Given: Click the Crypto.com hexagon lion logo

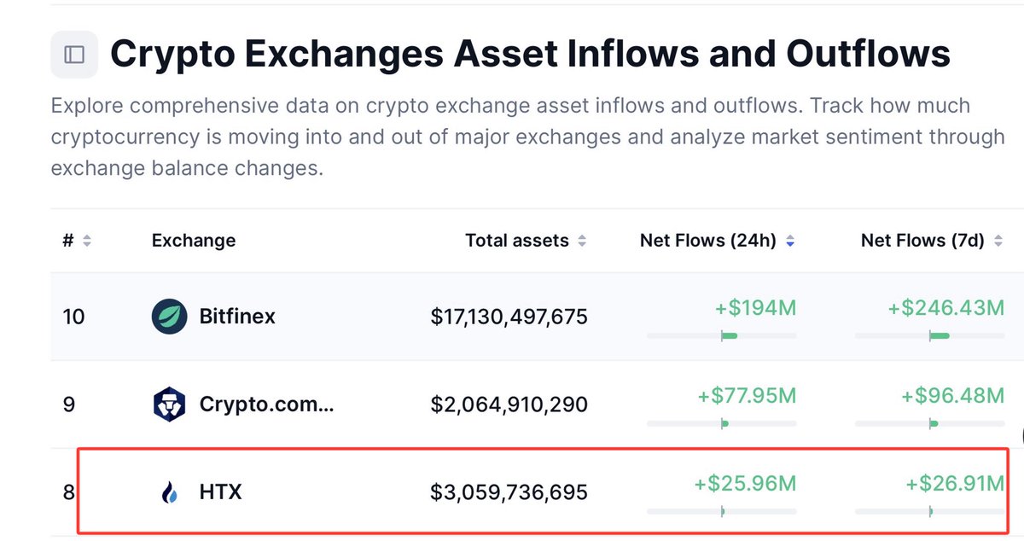Looking at the screenshot, I should (x=169, y=404).
